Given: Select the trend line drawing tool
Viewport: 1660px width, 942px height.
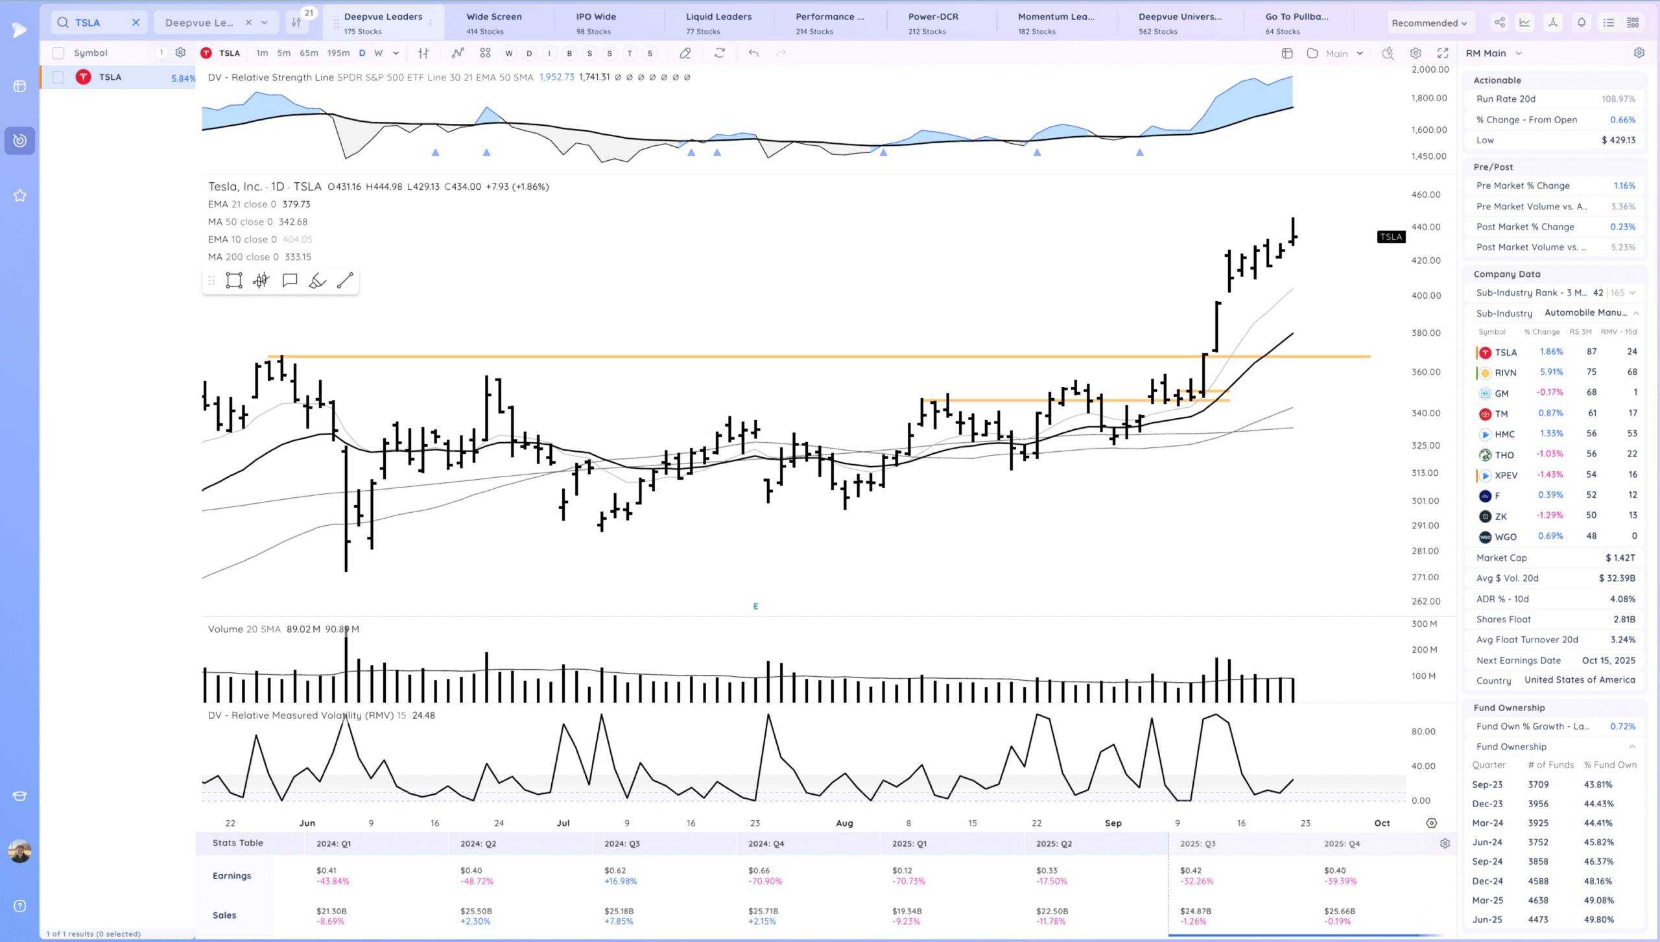Looking at the screenshot, I should coord(345,280).
